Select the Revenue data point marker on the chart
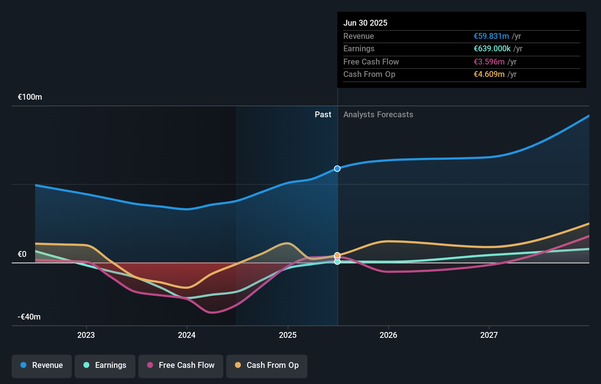 [x=337, y=169]
